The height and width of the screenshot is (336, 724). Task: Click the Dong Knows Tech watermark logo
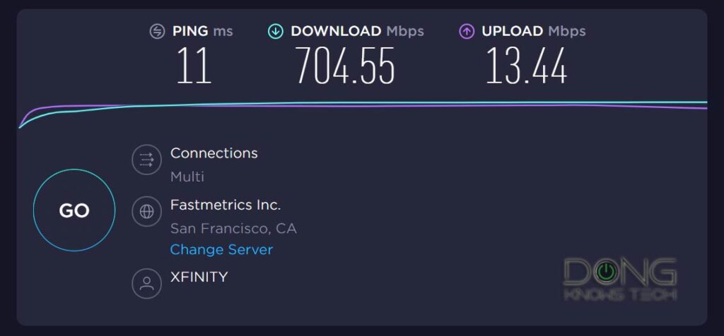(620, 279)
